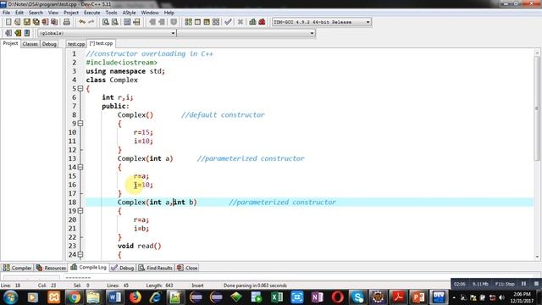542x305 pixels.
Task: Click the Close bottom panel button
Action: 187,268
